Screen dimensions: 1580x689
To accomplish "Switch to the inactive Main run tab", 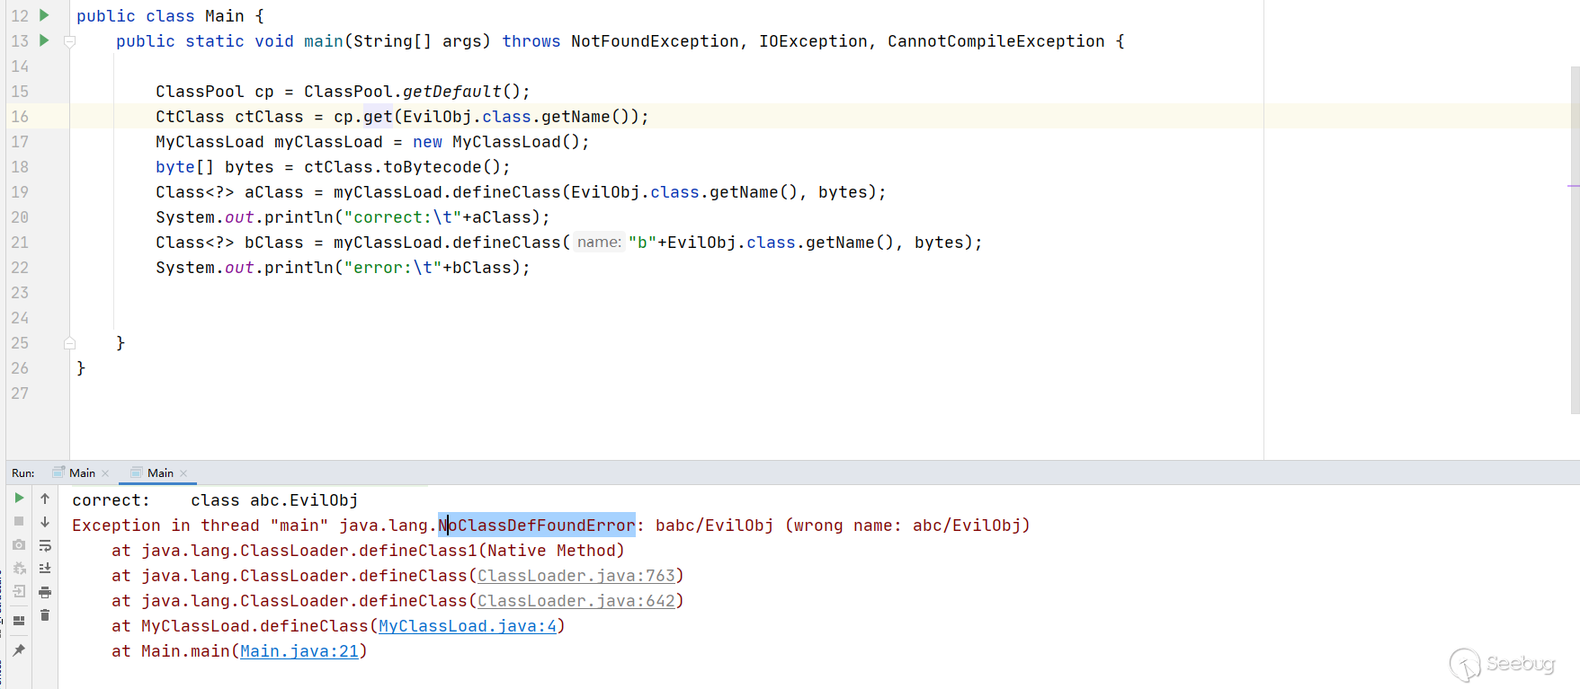I will click(82, 473).
